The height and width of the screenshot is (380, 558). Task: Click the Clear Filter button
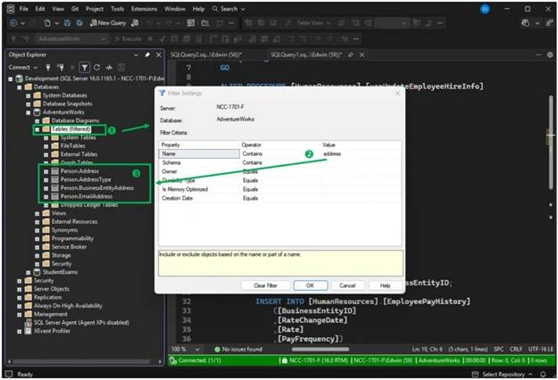click(x=265, y=285)
